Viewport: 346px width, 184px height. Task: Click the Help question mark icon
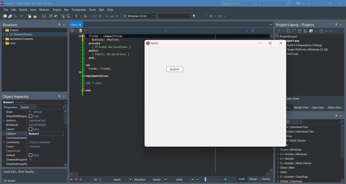click(309, 3)
